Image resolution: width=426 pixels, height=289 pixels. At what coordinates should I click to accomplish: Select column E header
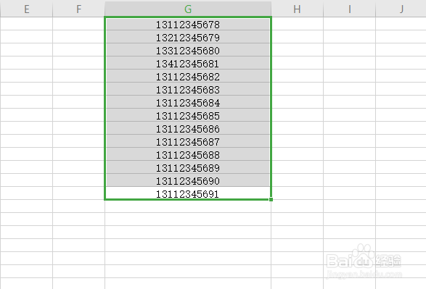27,9
